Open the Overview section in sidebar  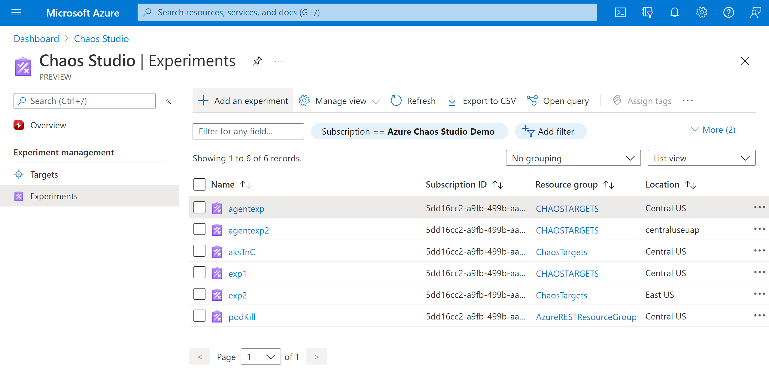point(48,125)
